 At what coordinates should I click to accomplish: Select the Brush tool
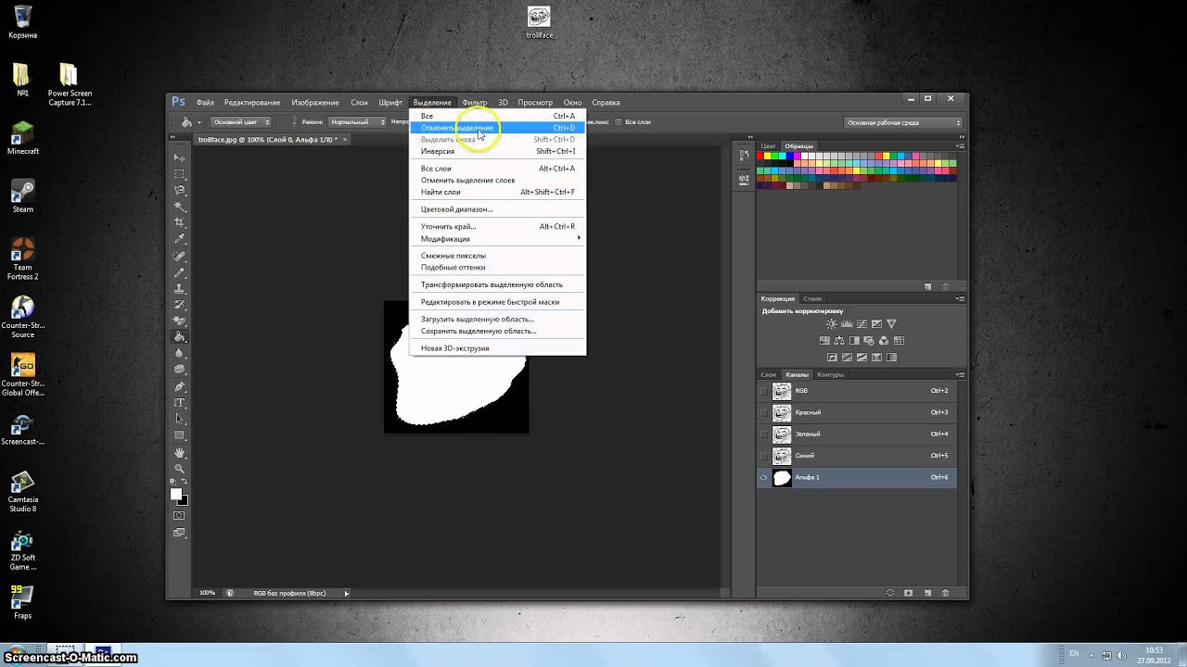pos(179,271)
